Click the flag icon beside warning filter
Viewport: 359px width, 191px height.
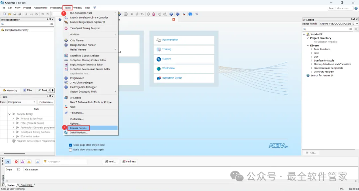[x=38, y=161]
